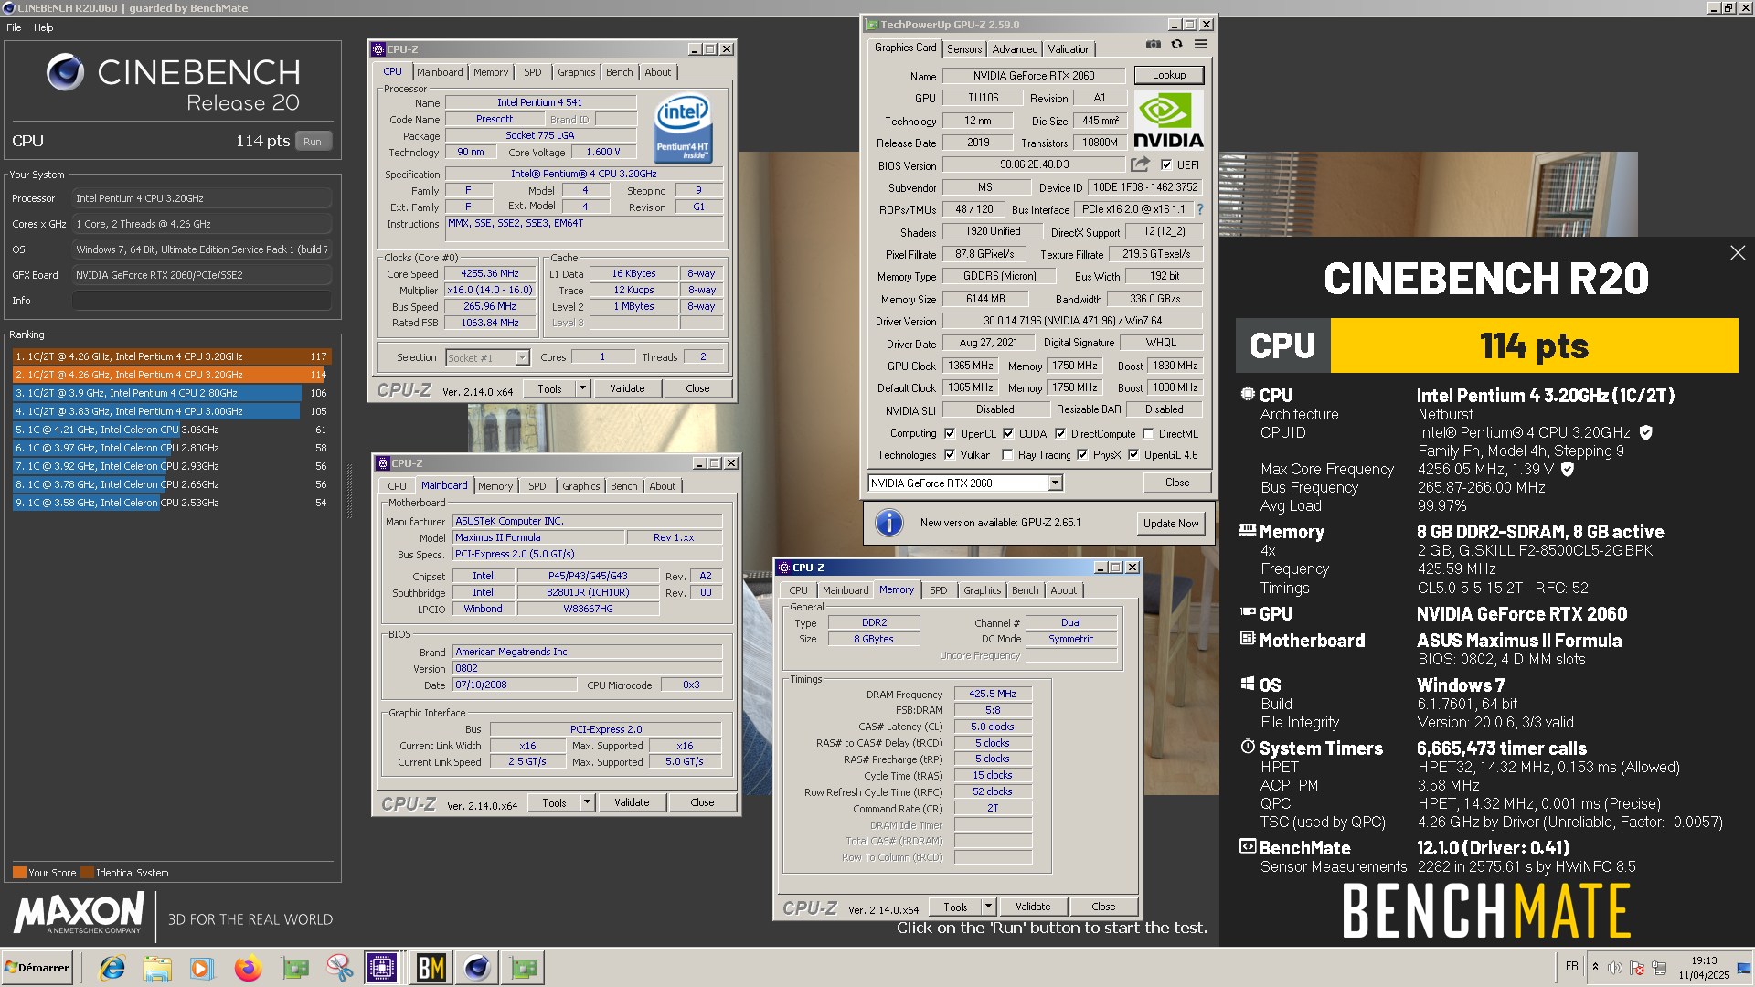Open the network tray icon
This screenshot has width=1755, height=987.
1659,968
